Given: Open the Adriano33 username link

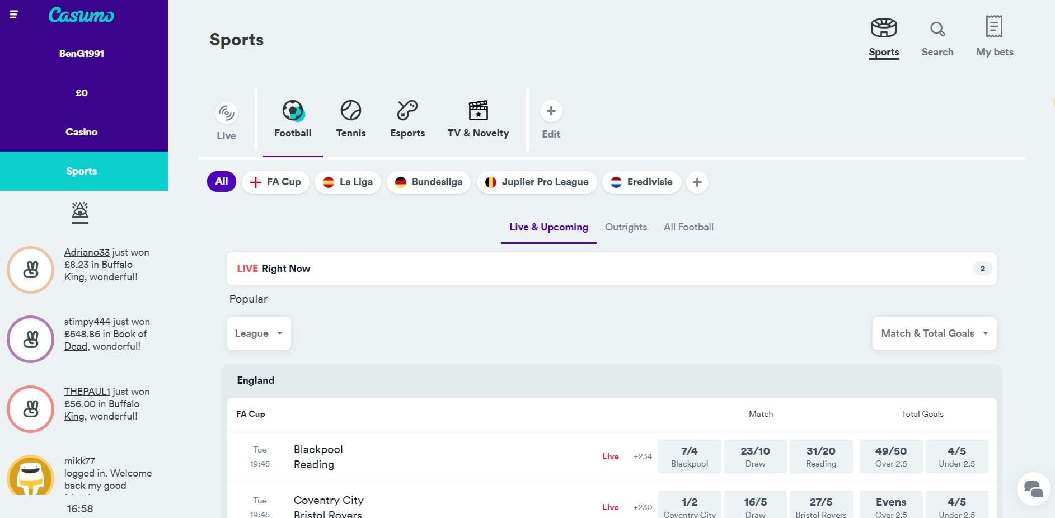Looking at the screenshot, I should point(87,252).
